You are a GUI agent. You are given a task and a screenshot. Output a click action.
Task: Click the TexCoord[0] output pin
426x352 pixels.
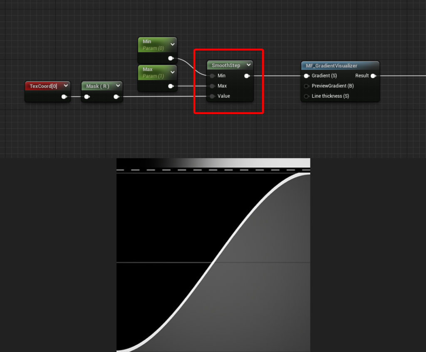64,97
